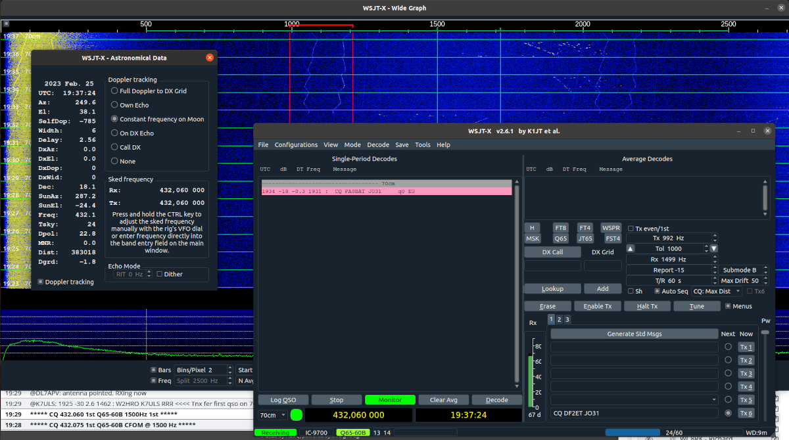
Task: Open the Mode menu
Action: (x=352, y=144)
